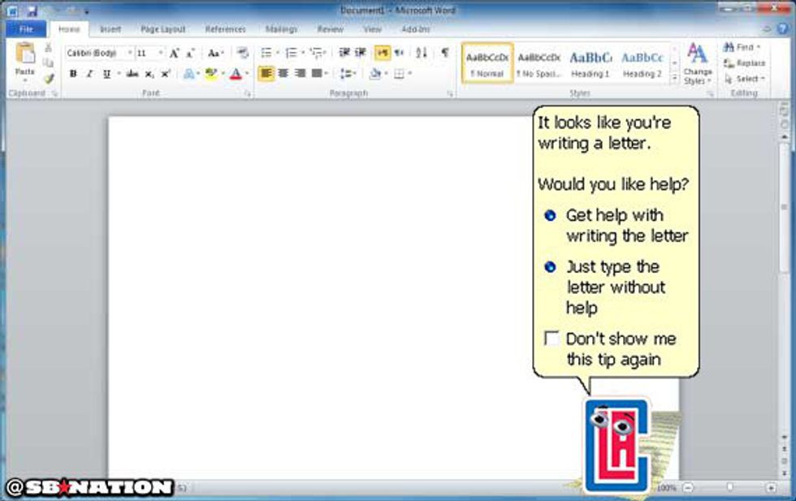Open the Page Layout tab
The width and height of the screenshot is (796, 501).
(162, 29)
